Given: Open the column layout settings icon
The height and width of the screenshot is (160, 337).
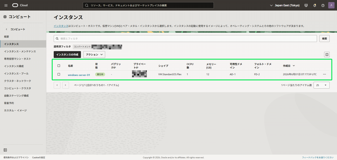Looking at the screenshot, I should 327,55.
